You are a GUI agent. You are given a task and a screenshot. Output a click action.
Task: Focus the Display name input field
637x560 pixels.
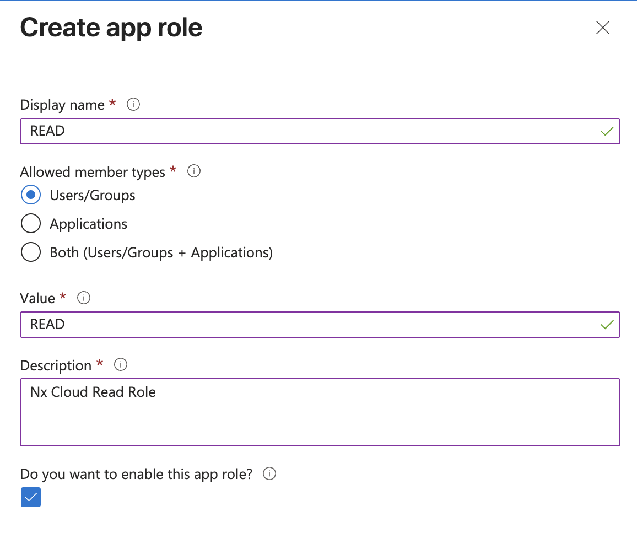point(320,131)
